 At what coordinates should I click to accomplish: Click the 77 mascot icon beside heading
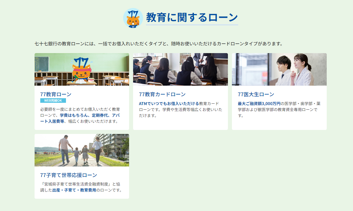(x=133, y=18)
